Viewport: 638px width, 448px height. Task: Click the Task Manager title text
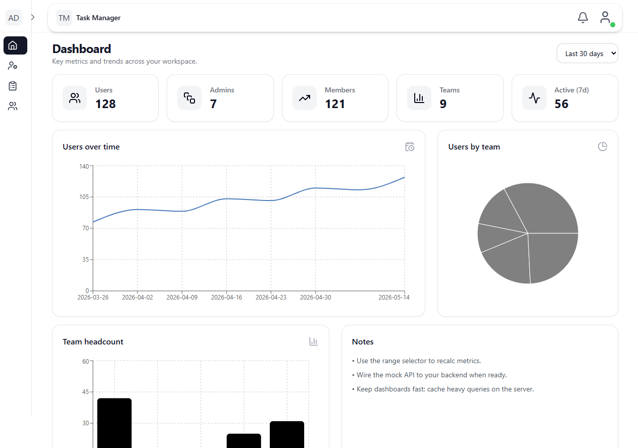point(99,18)
